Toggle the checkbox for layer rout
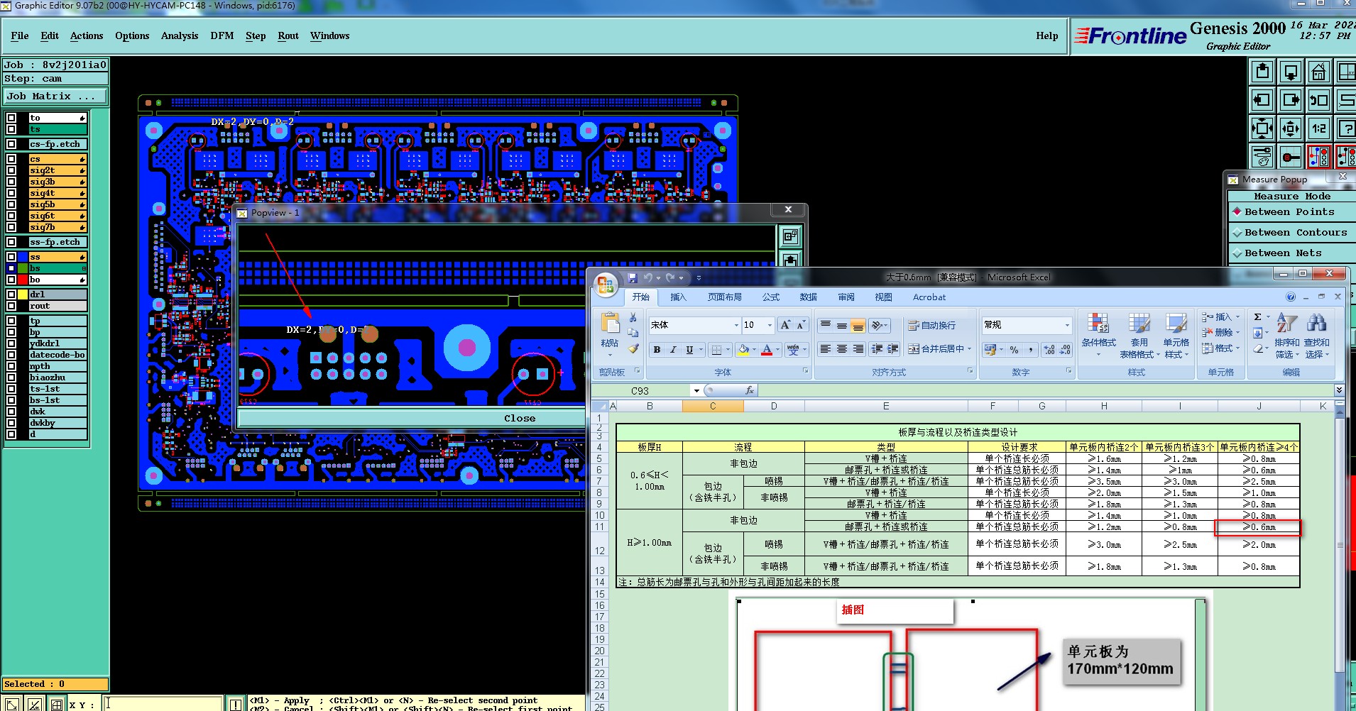1356x711 pixels. 11,306
